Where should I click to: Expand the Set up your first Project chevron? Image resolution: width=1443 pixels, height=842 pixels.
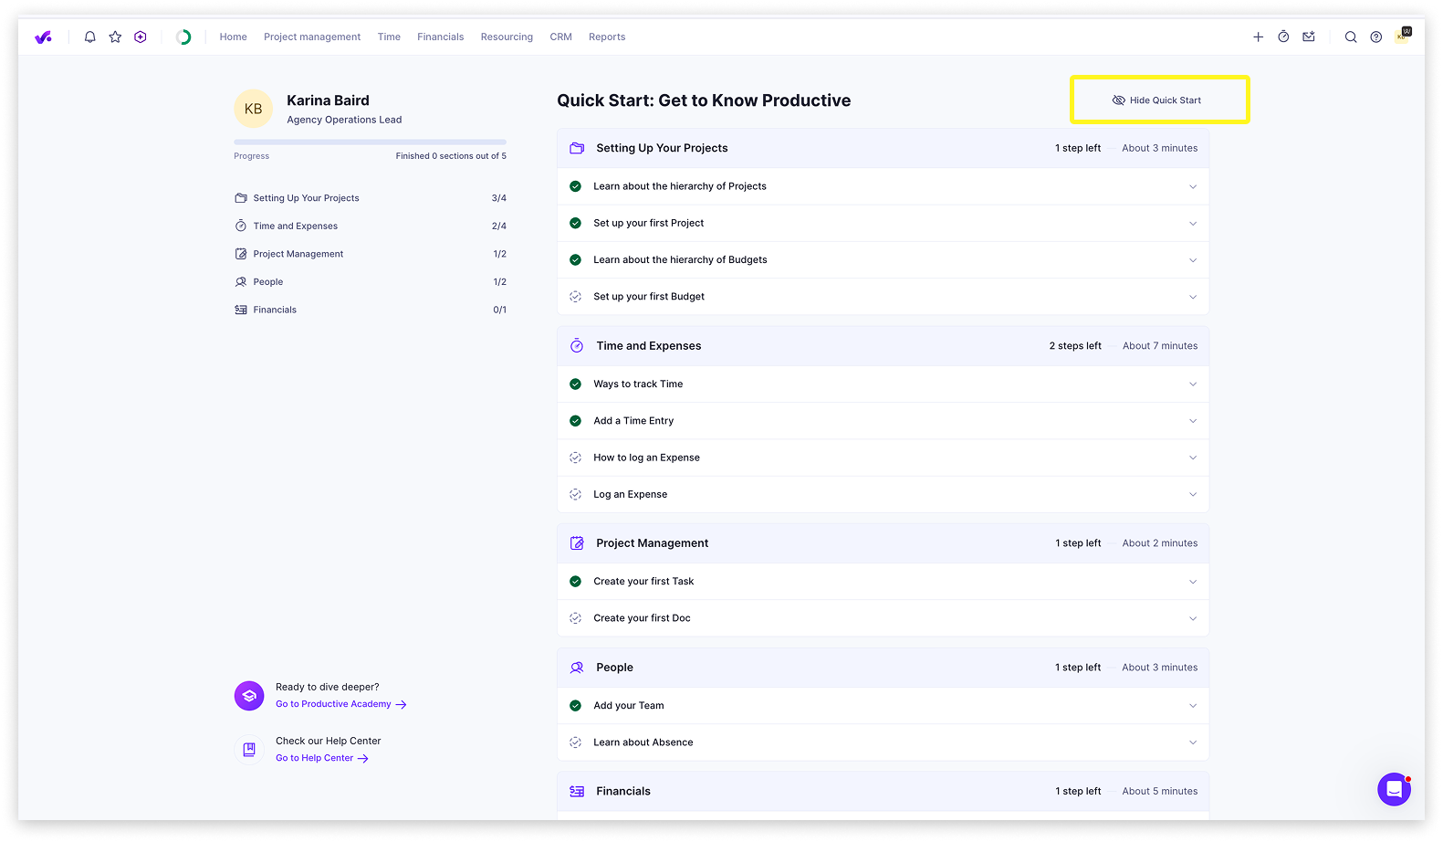pyautogui.click(x=1193, y=224)
